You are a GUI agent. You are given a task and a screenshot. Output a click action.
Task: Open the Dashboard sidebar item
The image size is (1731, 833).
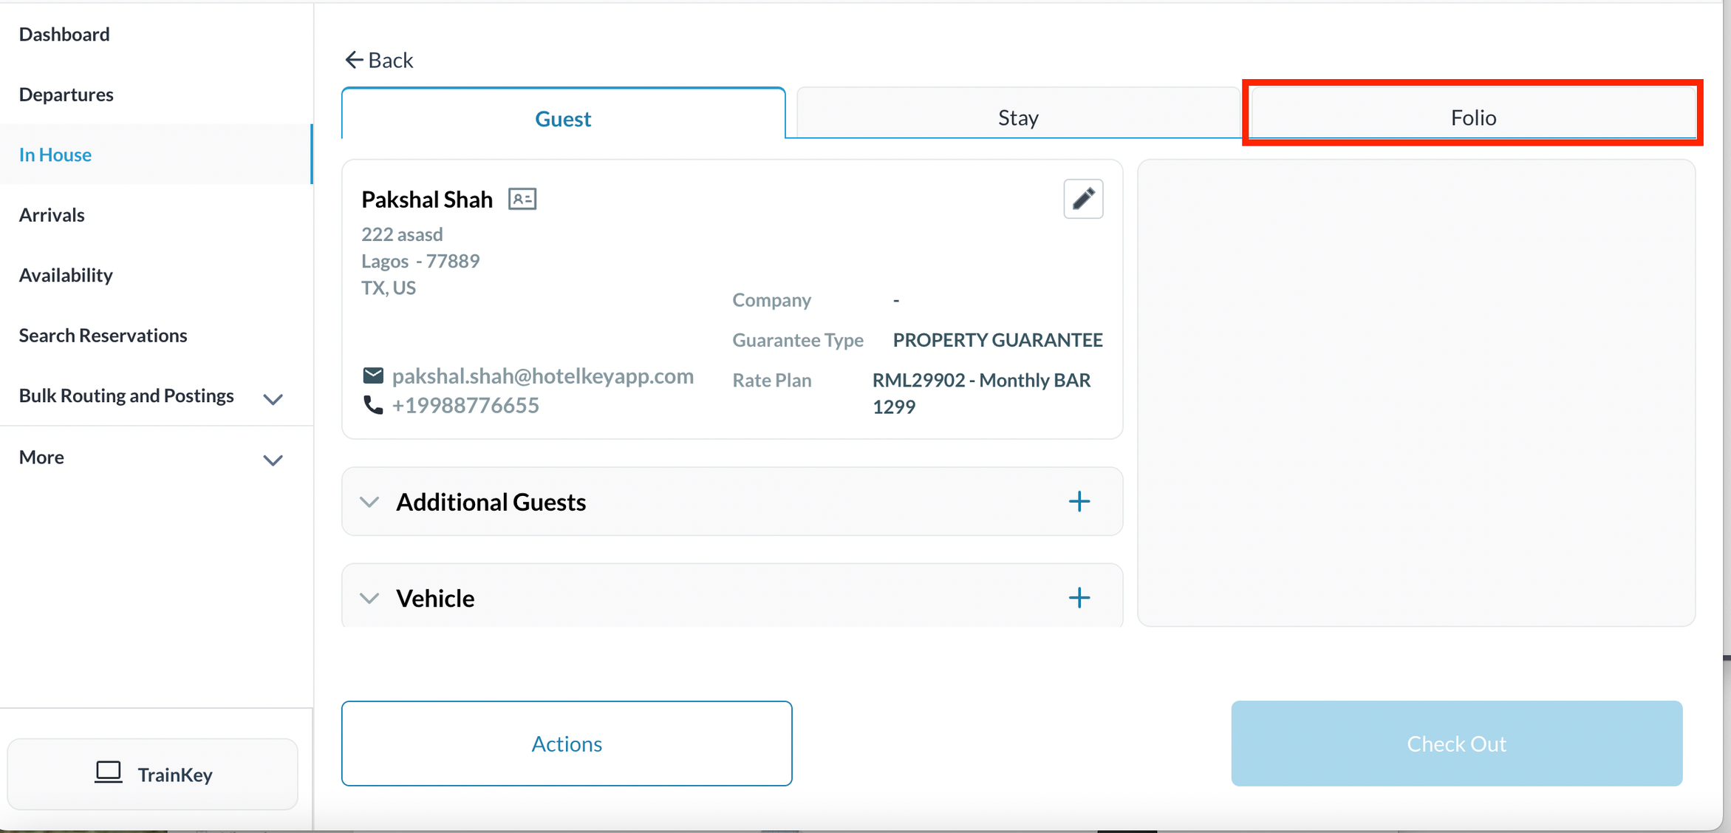pos(64,34)
